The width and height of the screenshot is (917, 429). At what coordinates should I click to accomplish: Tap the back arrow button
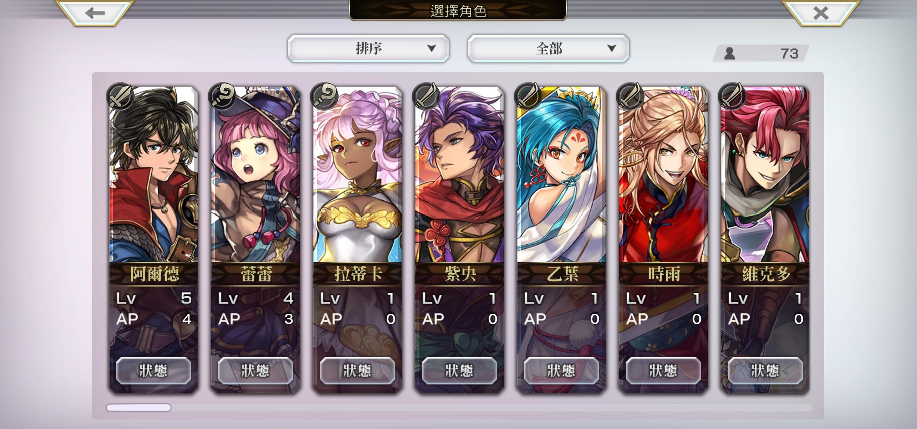(x=94, y=12)
